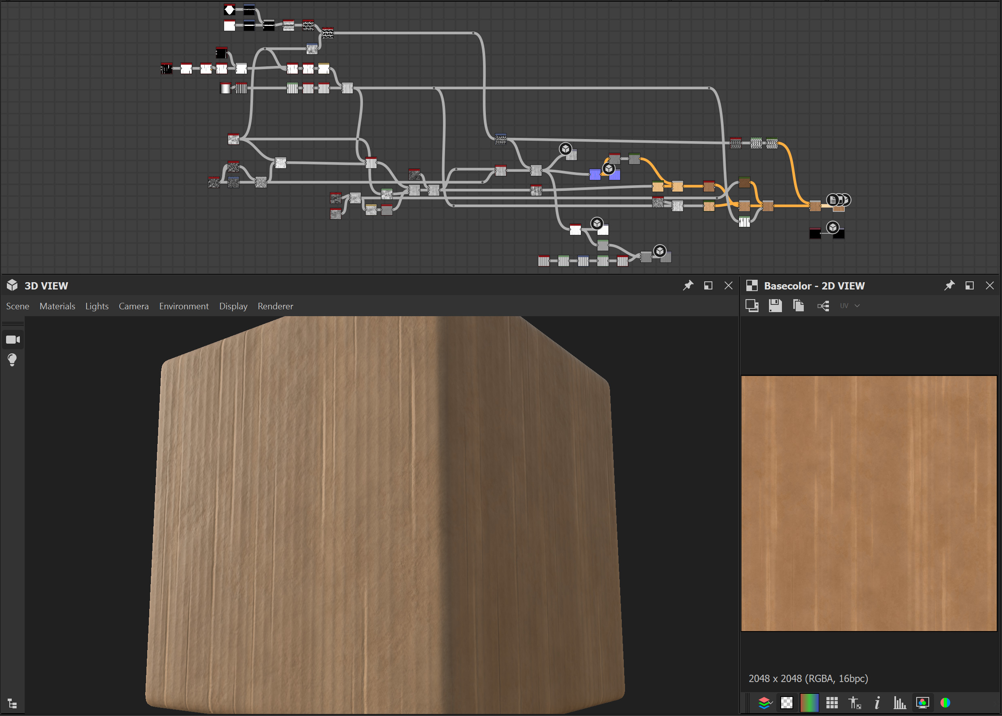The height and width of the screenshot is (716, 1002).
Task: Open the Environment menu in 3D view
Action: pyautogui.click(x=184, y=306)
